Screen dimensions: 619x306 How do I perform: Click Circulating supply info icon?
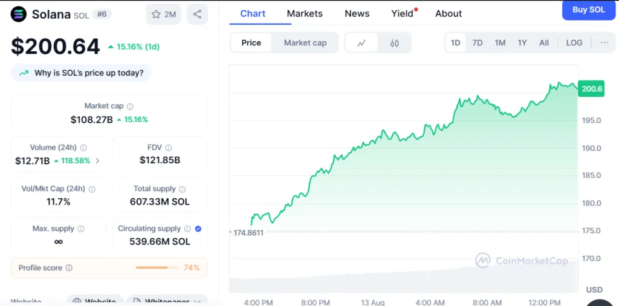pyautogui.click(x=187, y=229)
